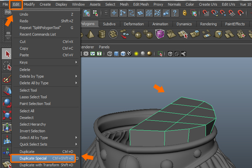Open Duplicate Special options box
The width and height of the screenshot is (252, 168).
tap(77, 158)
